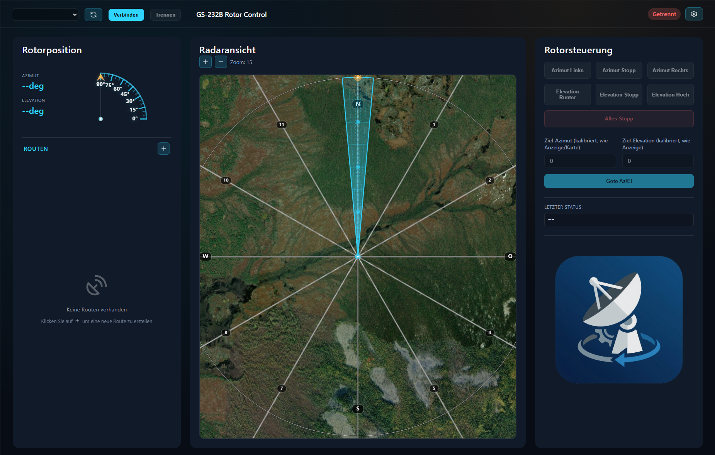
Task: Click the N compass marker on radar
Action: [x=358, y=104]
